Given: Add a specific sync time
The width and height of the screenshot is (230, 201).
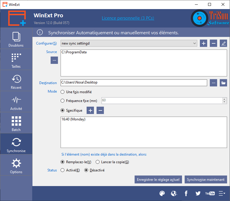Looking at the screenshot, I should click(90, 110).
